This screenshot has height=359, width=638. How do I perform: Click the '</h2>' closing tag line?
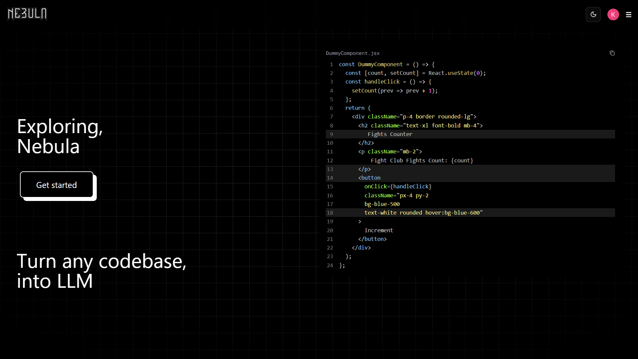(470, 143)
